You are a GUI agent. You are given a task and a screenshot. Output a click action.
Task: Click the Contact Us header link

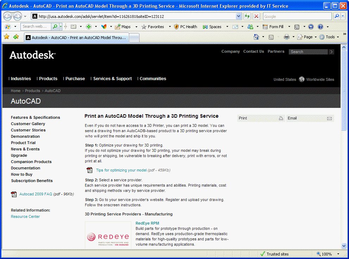pos(254,51)
